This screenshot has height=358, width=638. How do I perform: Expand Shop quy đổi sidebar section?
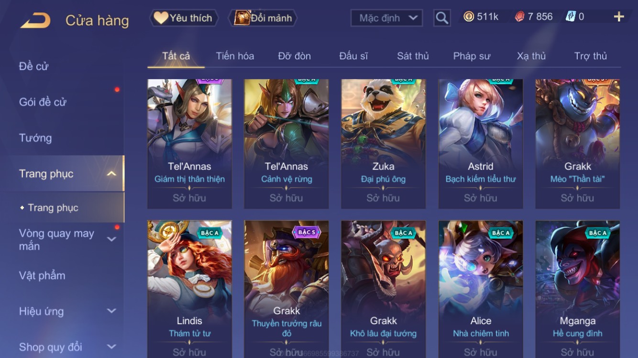click(111, 347)
